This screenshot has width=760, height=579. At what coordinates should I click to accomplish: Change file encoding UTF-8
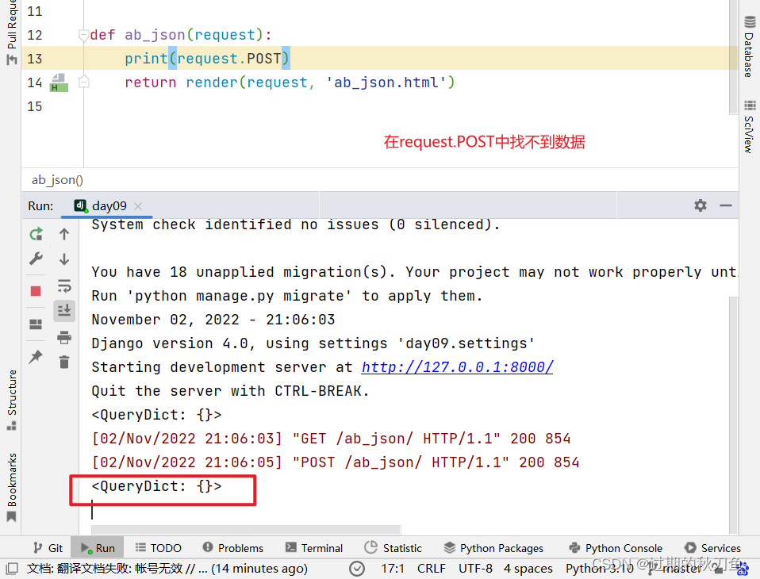pos(475,569)
